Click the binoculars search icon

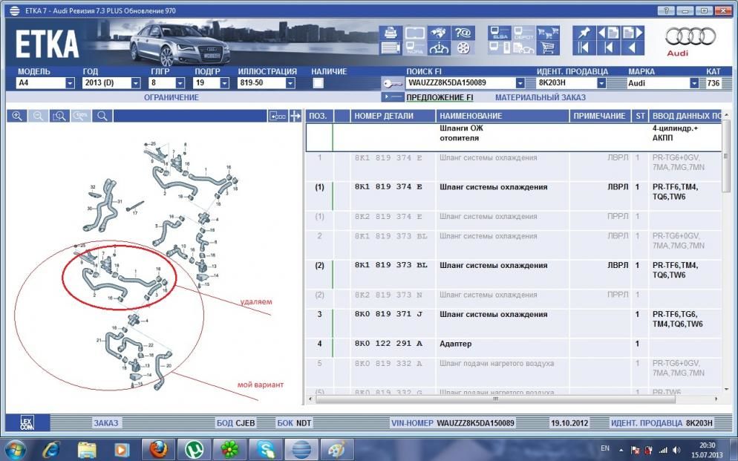438,33
